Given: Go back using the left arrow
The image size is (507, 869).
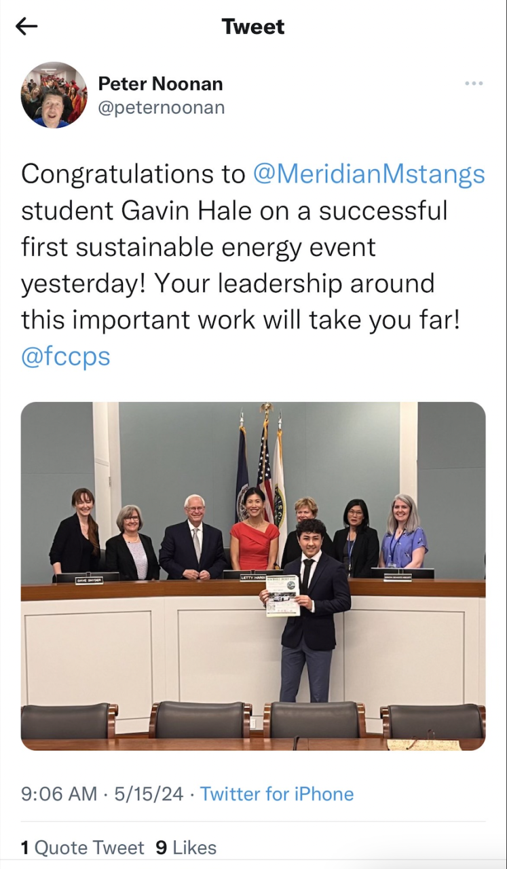Looking at the screenshot, I should tap(26, 26).
